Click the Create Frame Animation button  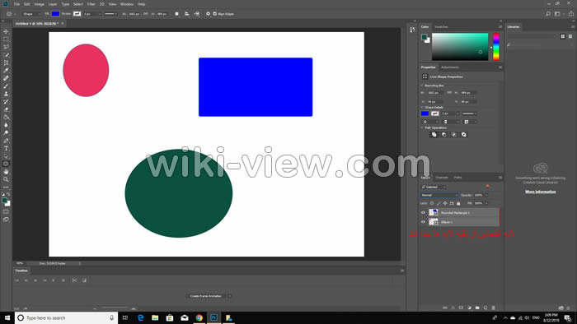206,296
